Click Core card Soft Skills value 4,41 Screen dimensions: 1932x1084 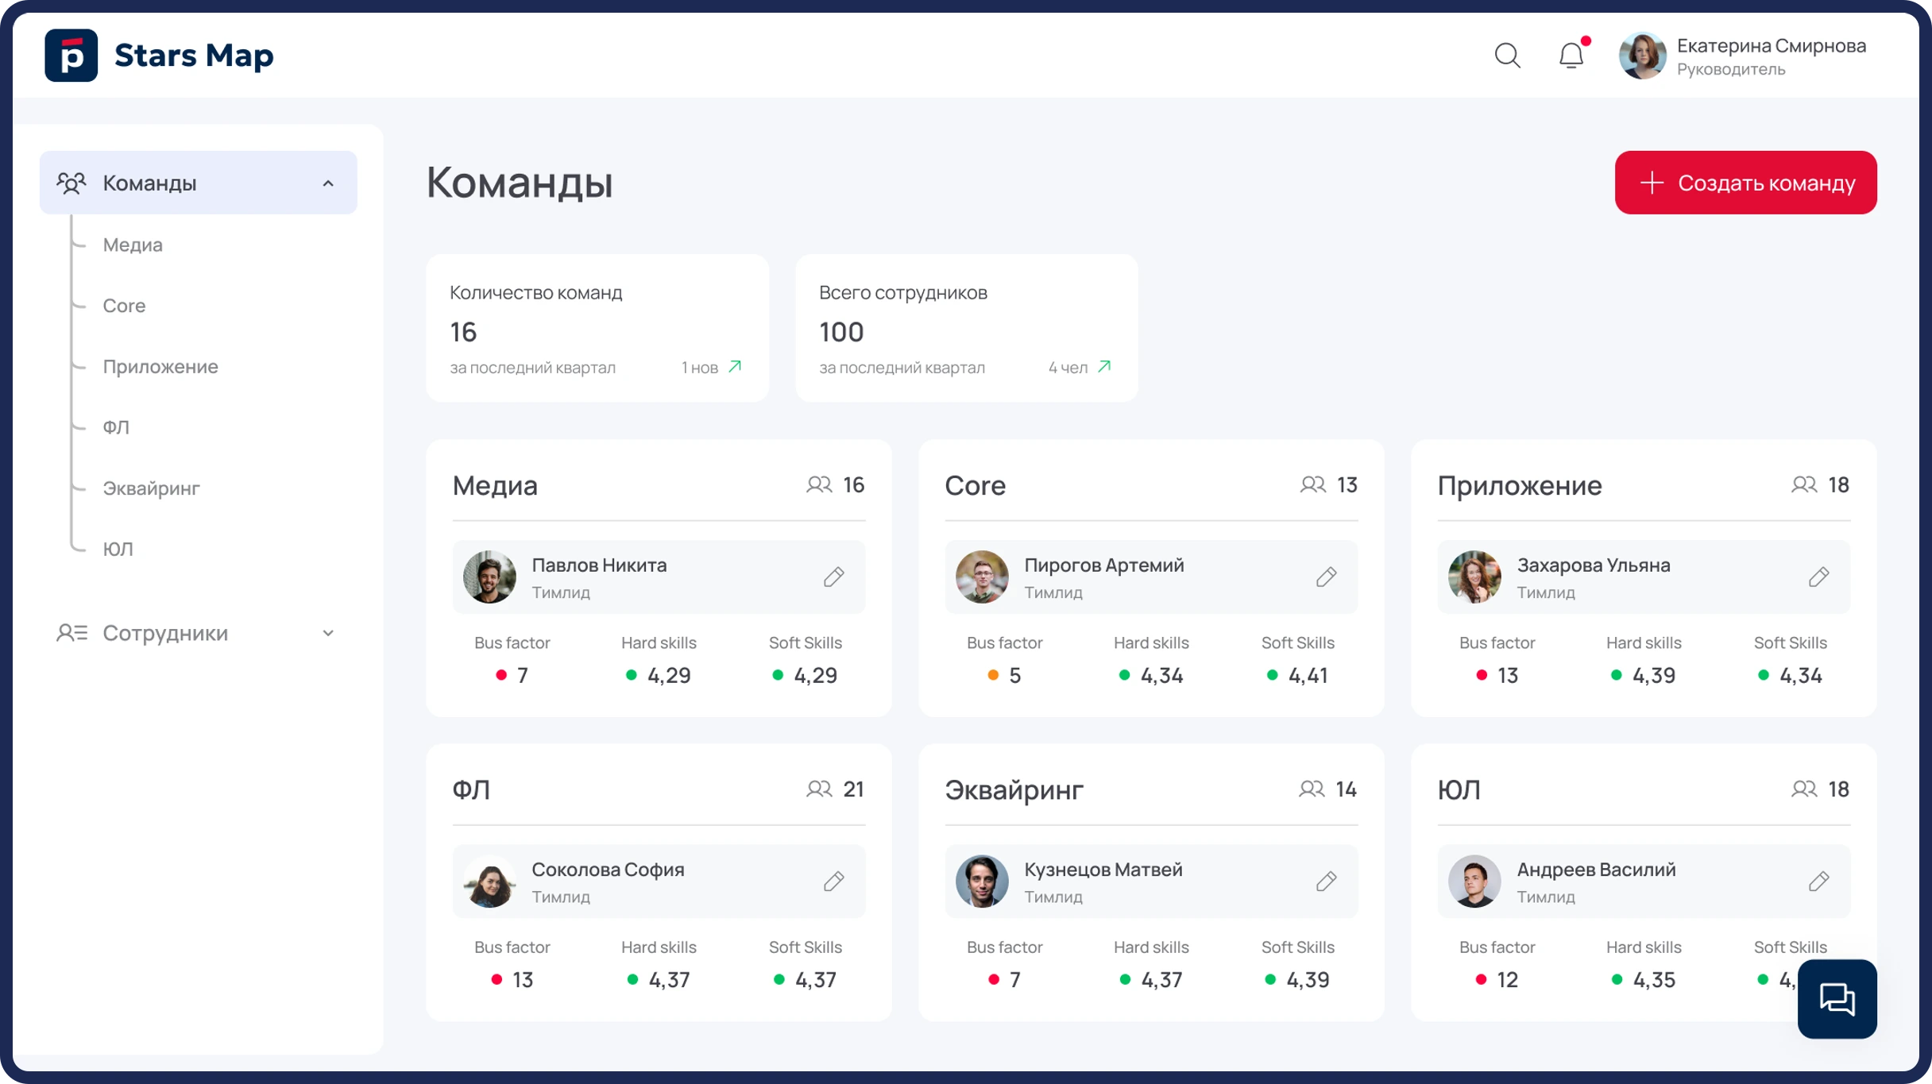pyautogui.click(x=1308, y=676)
